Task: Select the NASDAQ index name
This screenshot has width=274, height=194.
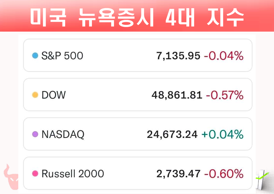Action: tap(63, 134)
